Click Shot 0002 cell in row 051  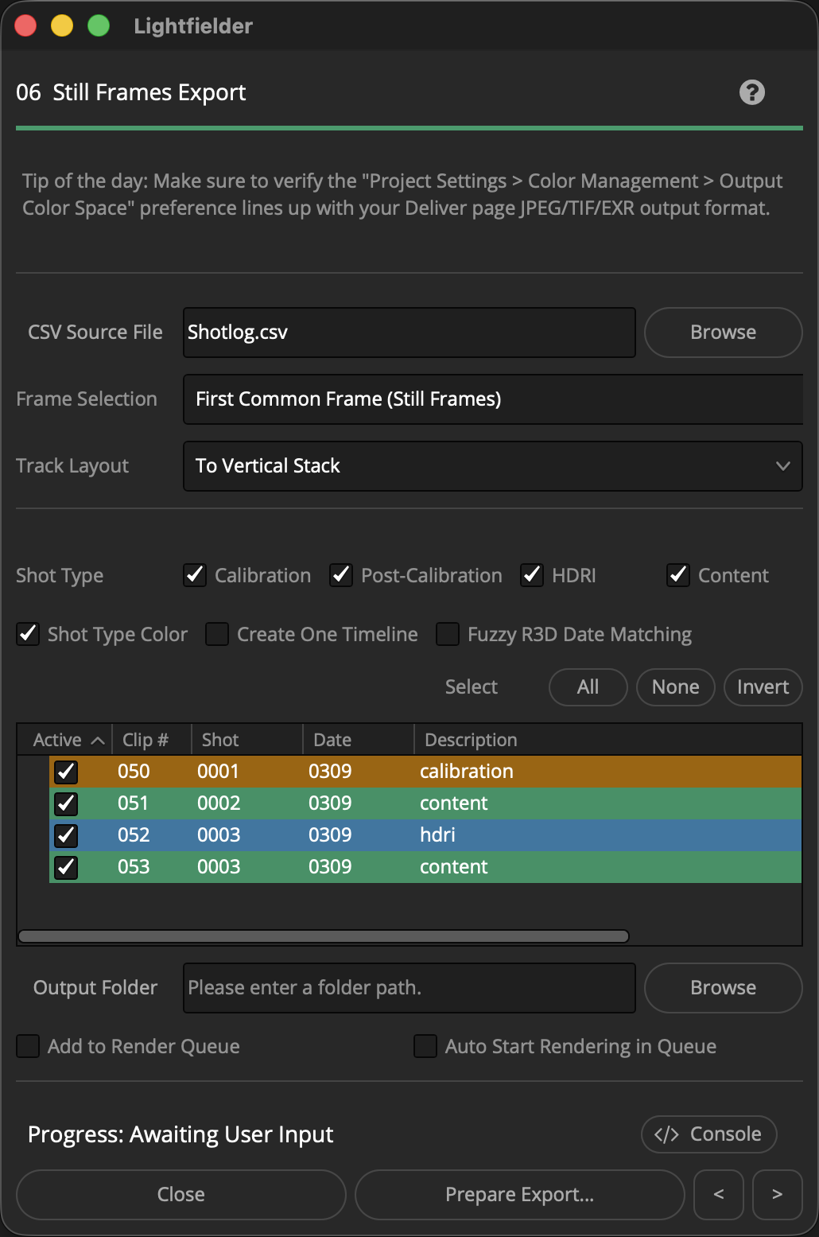coord(219,803)
